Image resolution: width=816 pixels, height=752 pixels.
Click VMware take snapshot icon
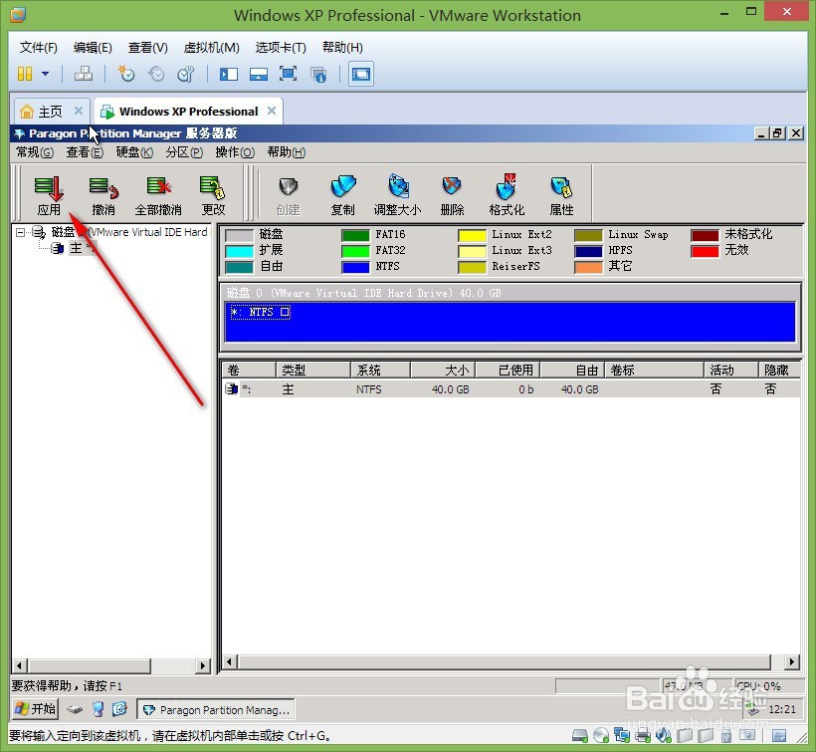pyautogui.click(x=126, y=74)
